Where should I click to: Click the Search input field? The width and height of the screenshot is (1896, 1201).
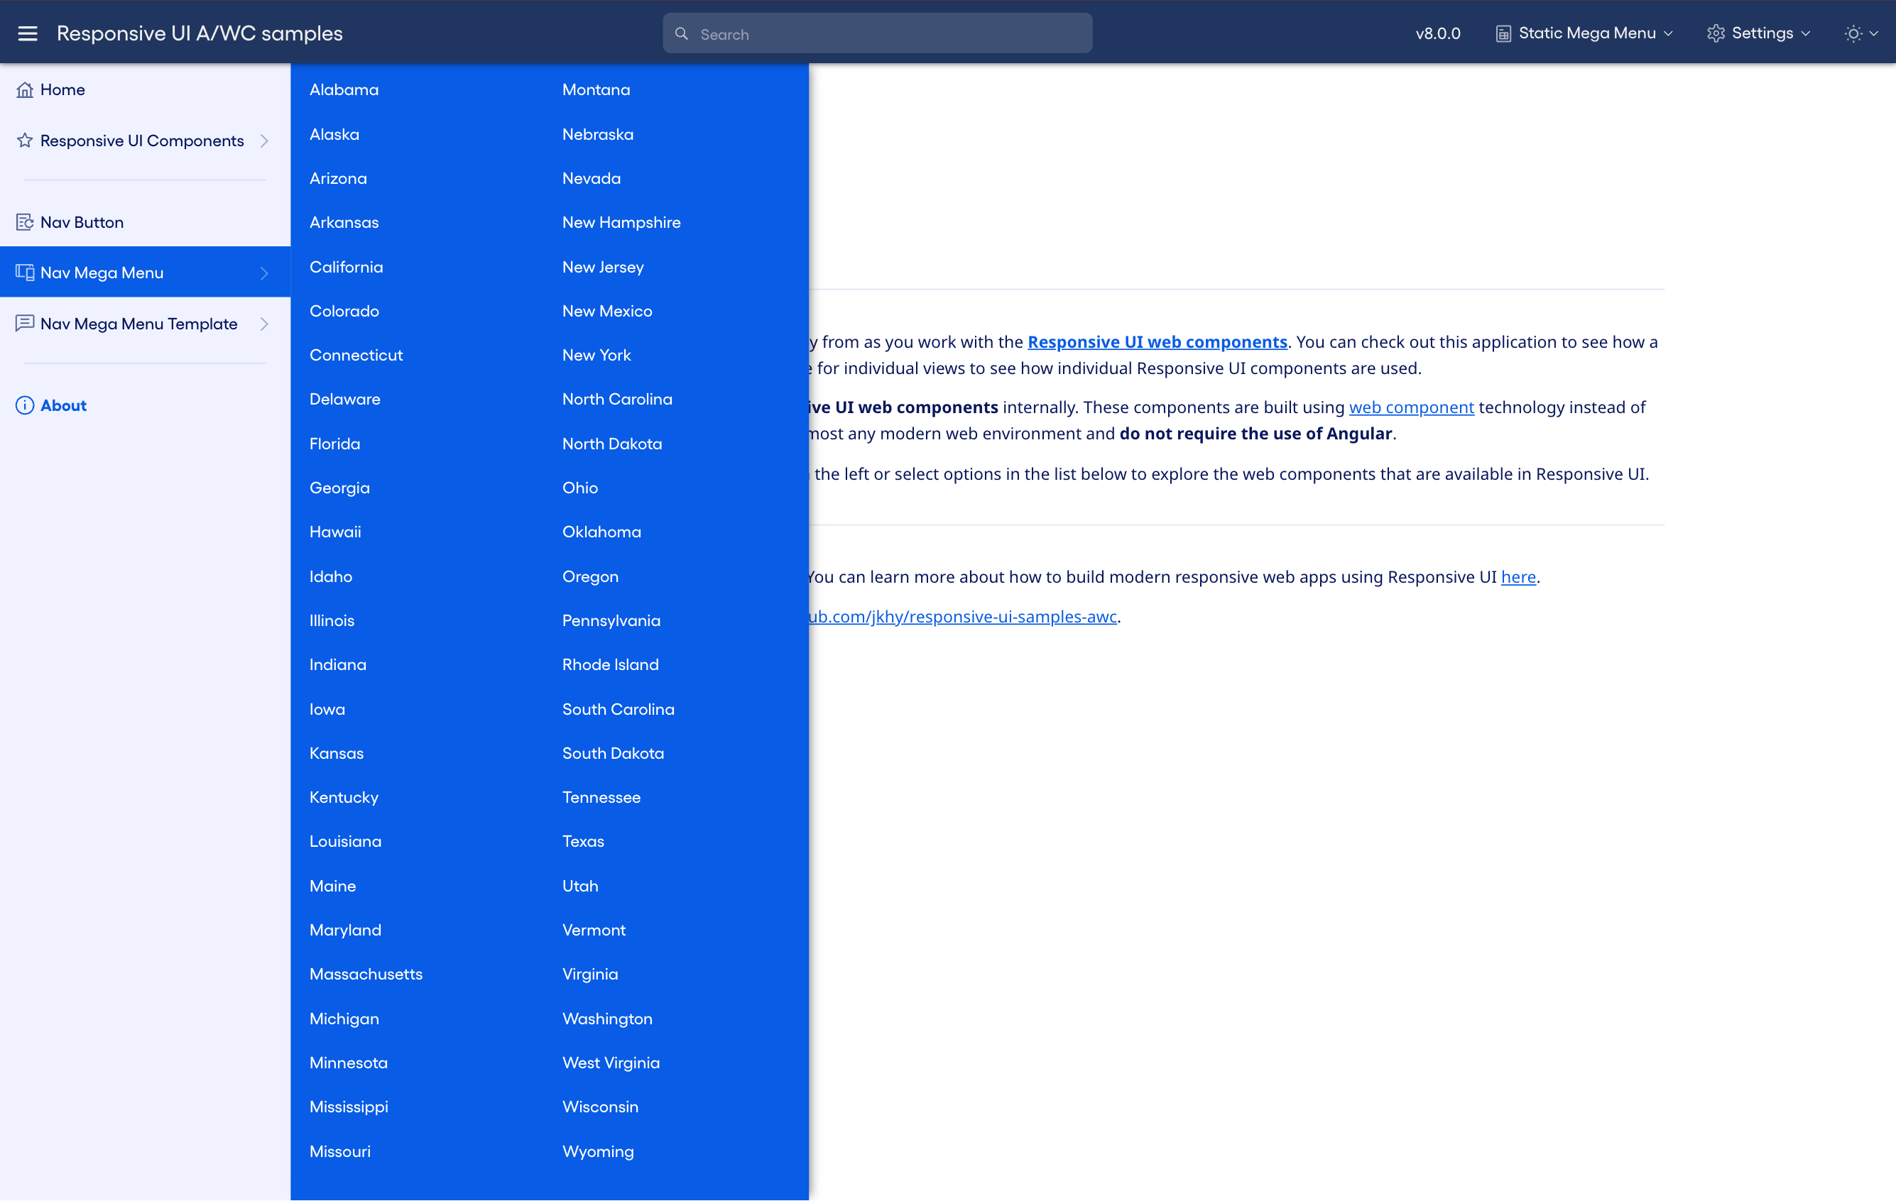[890, 34]
